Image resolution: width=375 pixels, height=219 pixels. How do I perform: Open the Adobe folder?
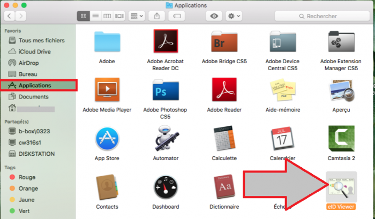107,42
